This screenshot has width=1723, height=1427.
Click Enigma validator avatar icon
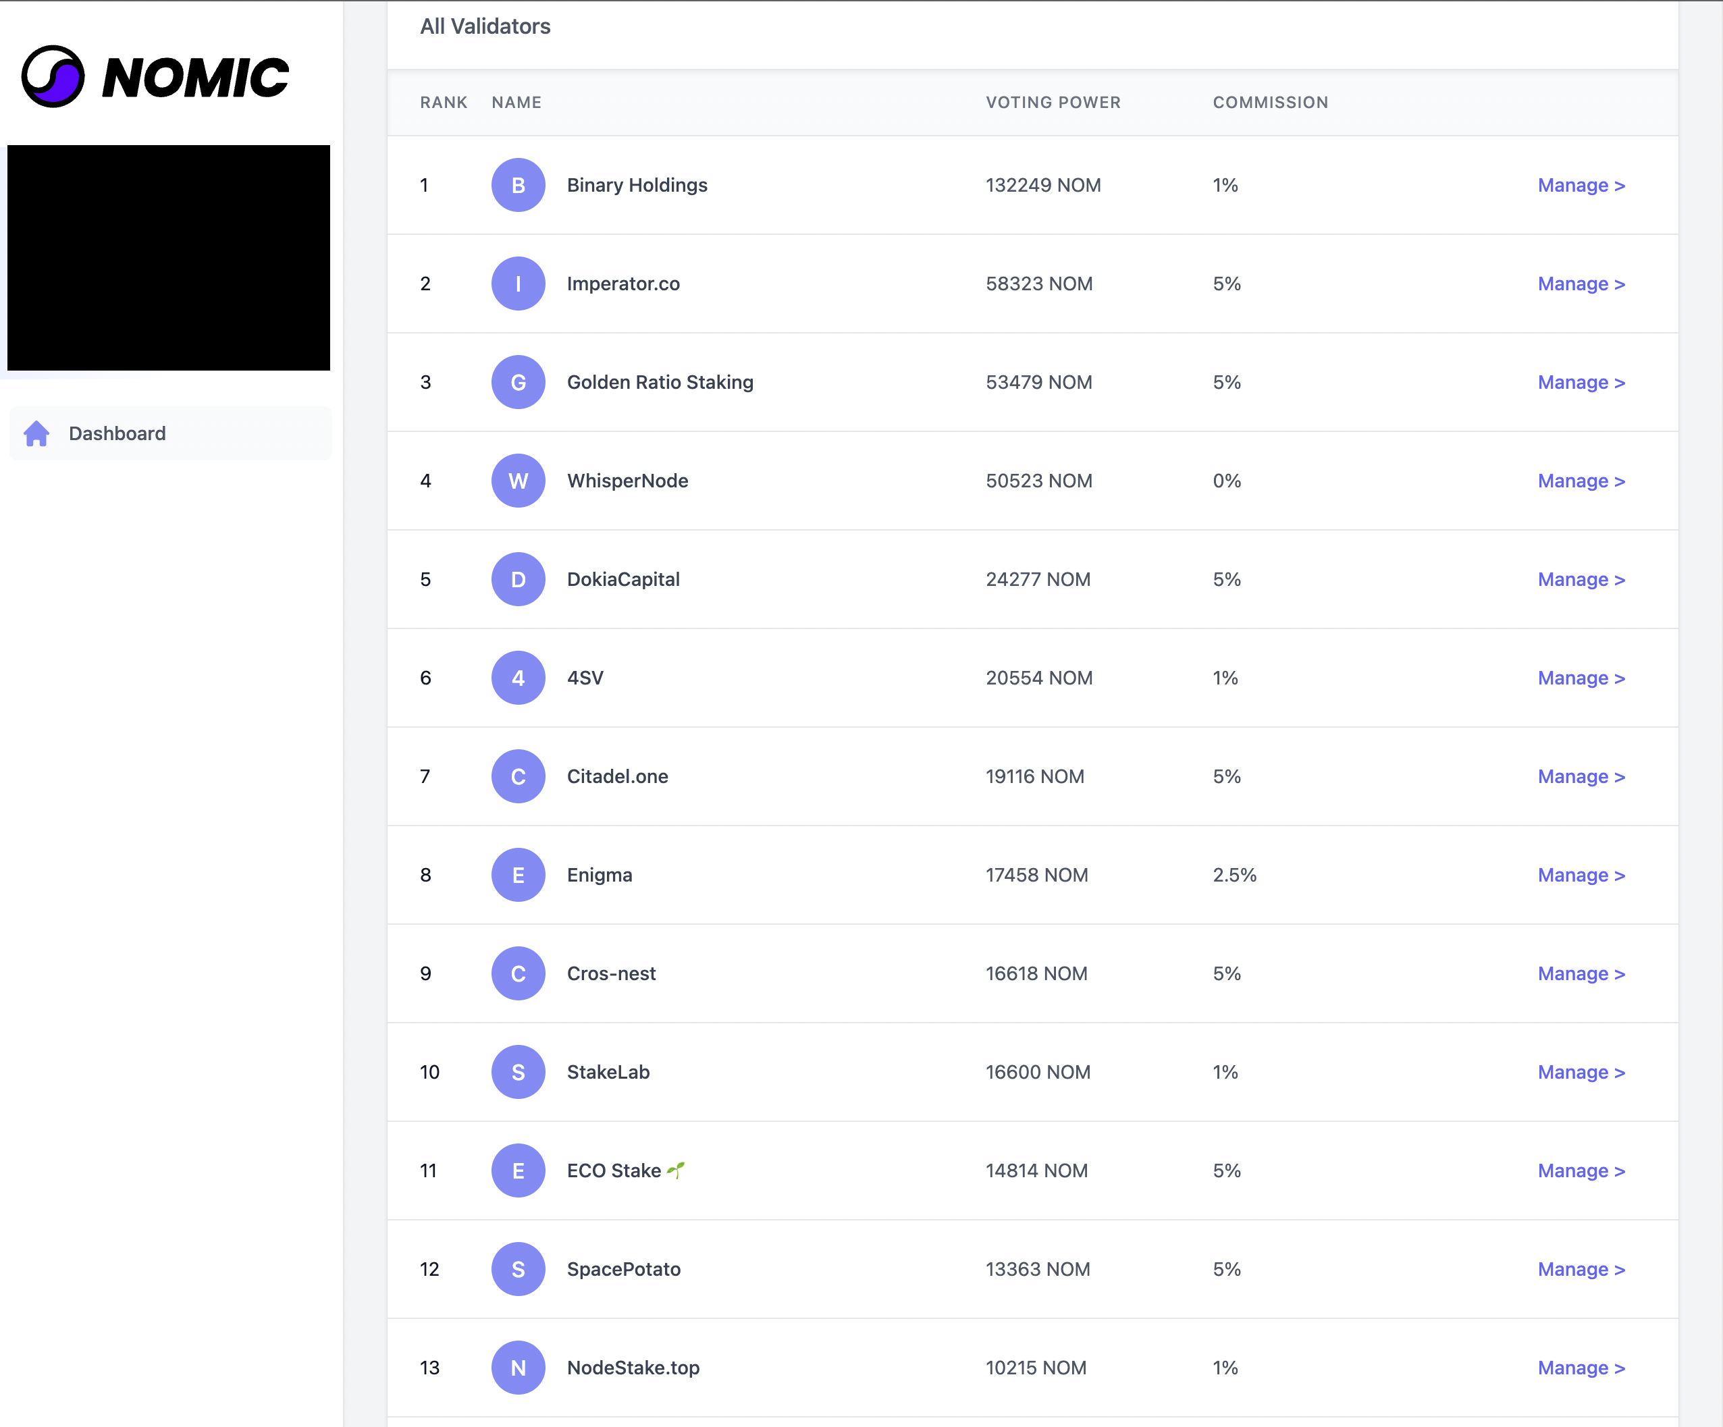click(x=518, y=875)
